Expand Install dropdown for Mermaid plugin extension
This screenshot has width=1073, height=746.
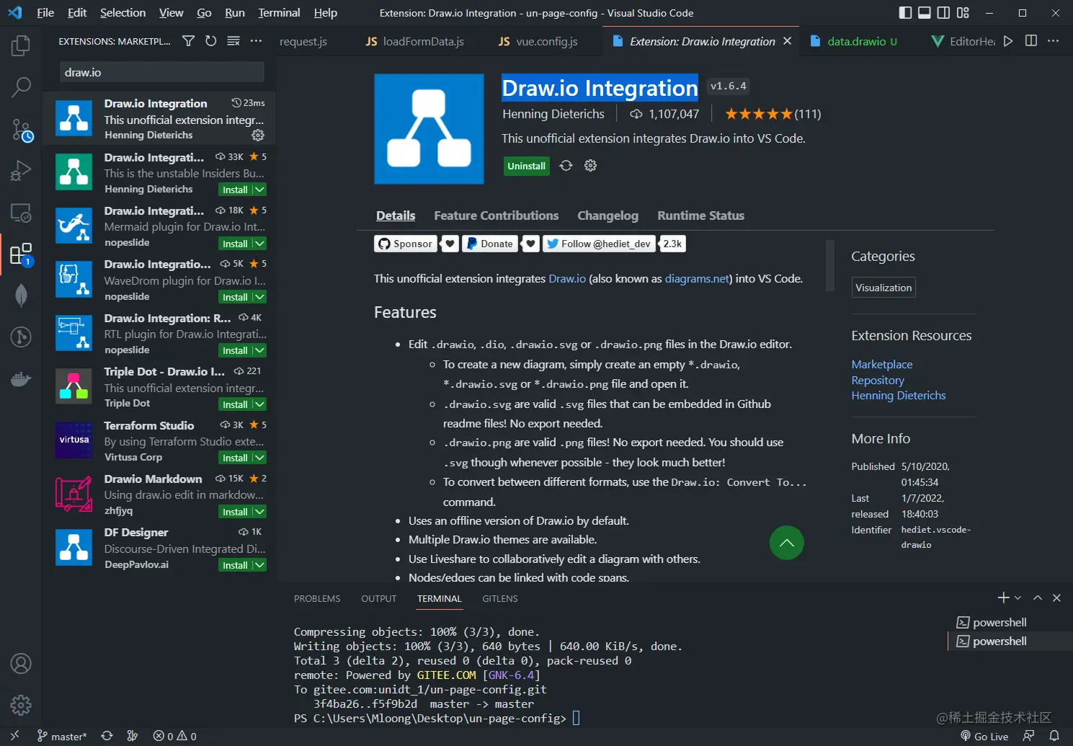260,244
